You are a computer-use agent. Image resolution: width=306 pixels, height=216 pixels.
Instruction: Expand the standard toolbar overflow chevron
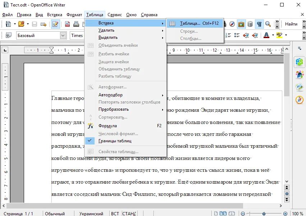277,24
